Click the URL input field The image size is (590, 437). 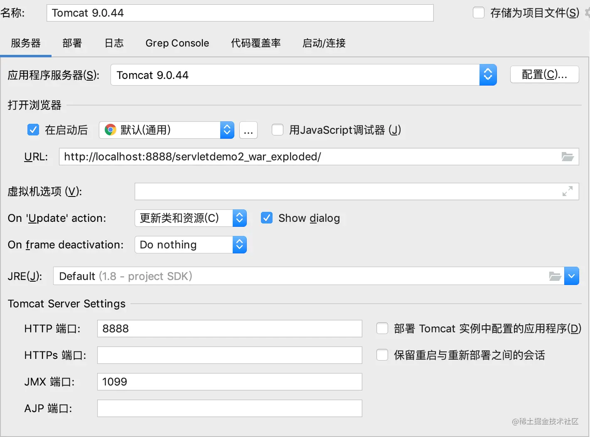click(x=319, y=157)
